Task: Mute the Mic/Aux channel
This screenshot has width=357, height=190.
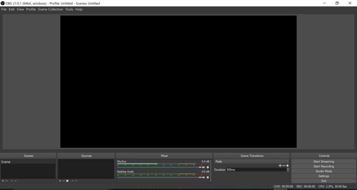Action: tap(203, 167)
